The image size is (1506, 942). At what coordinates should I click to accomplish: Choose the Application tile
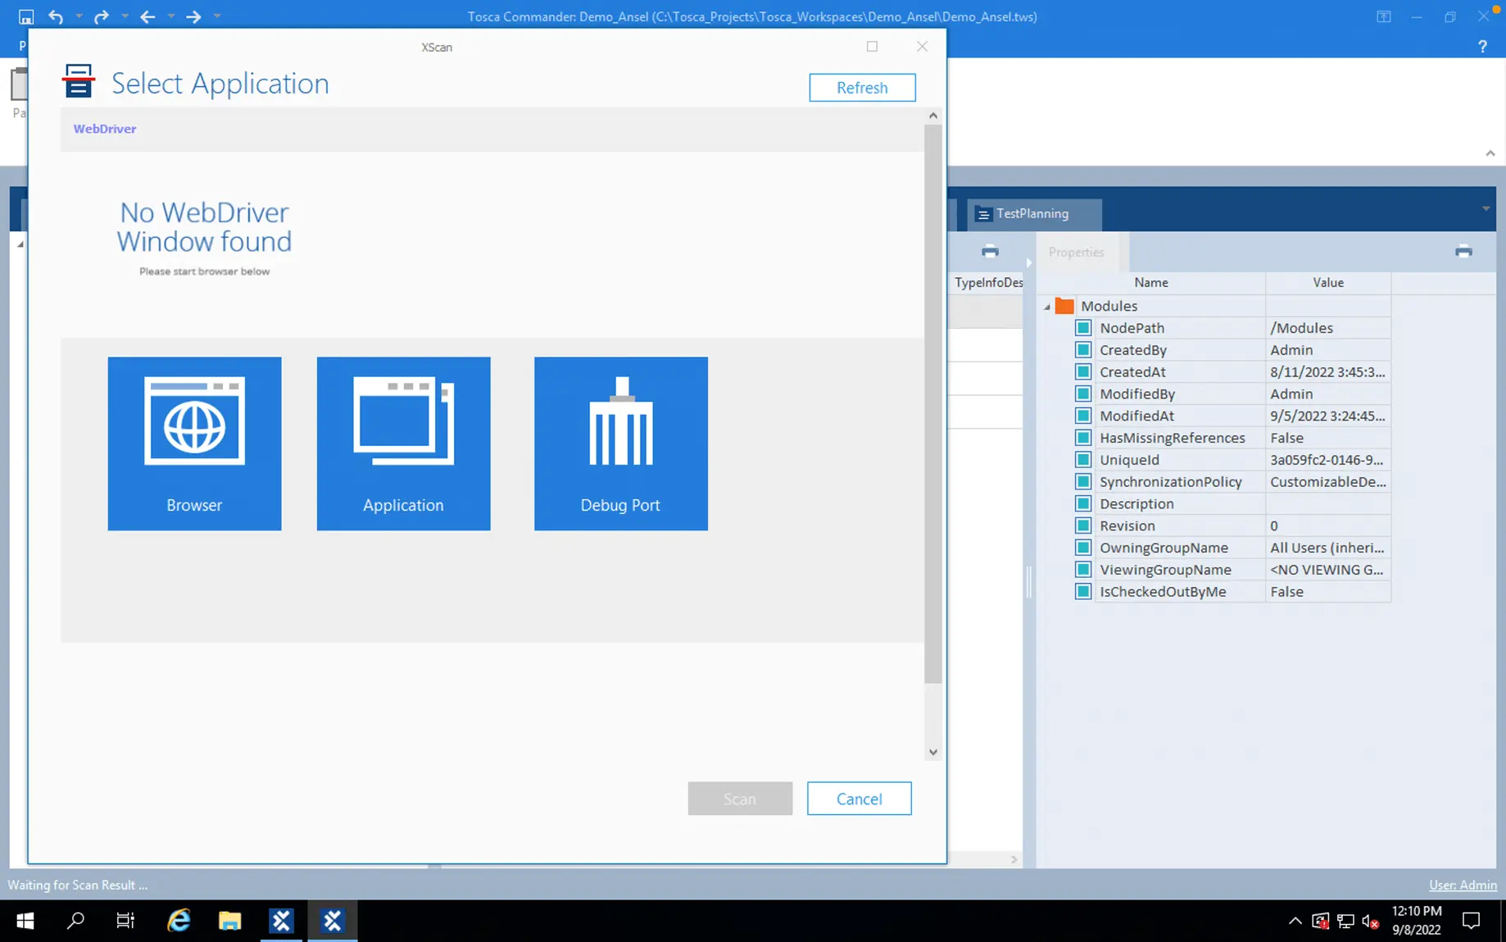click(x=403, y=443)
